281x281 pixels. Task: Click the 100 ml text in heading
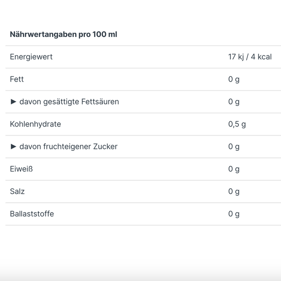(x=105, y=34)
